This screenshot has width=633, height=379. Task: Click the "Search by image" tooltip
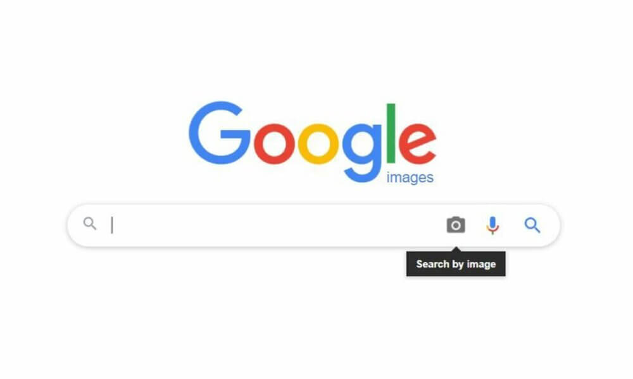pos(456,264)
